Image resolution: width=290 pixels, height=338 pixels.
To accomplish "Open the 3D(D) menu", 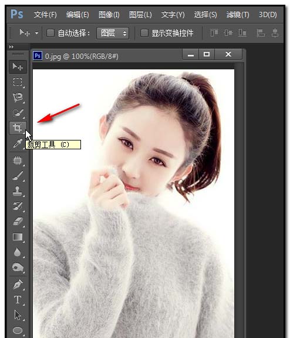I will [268, 15].
